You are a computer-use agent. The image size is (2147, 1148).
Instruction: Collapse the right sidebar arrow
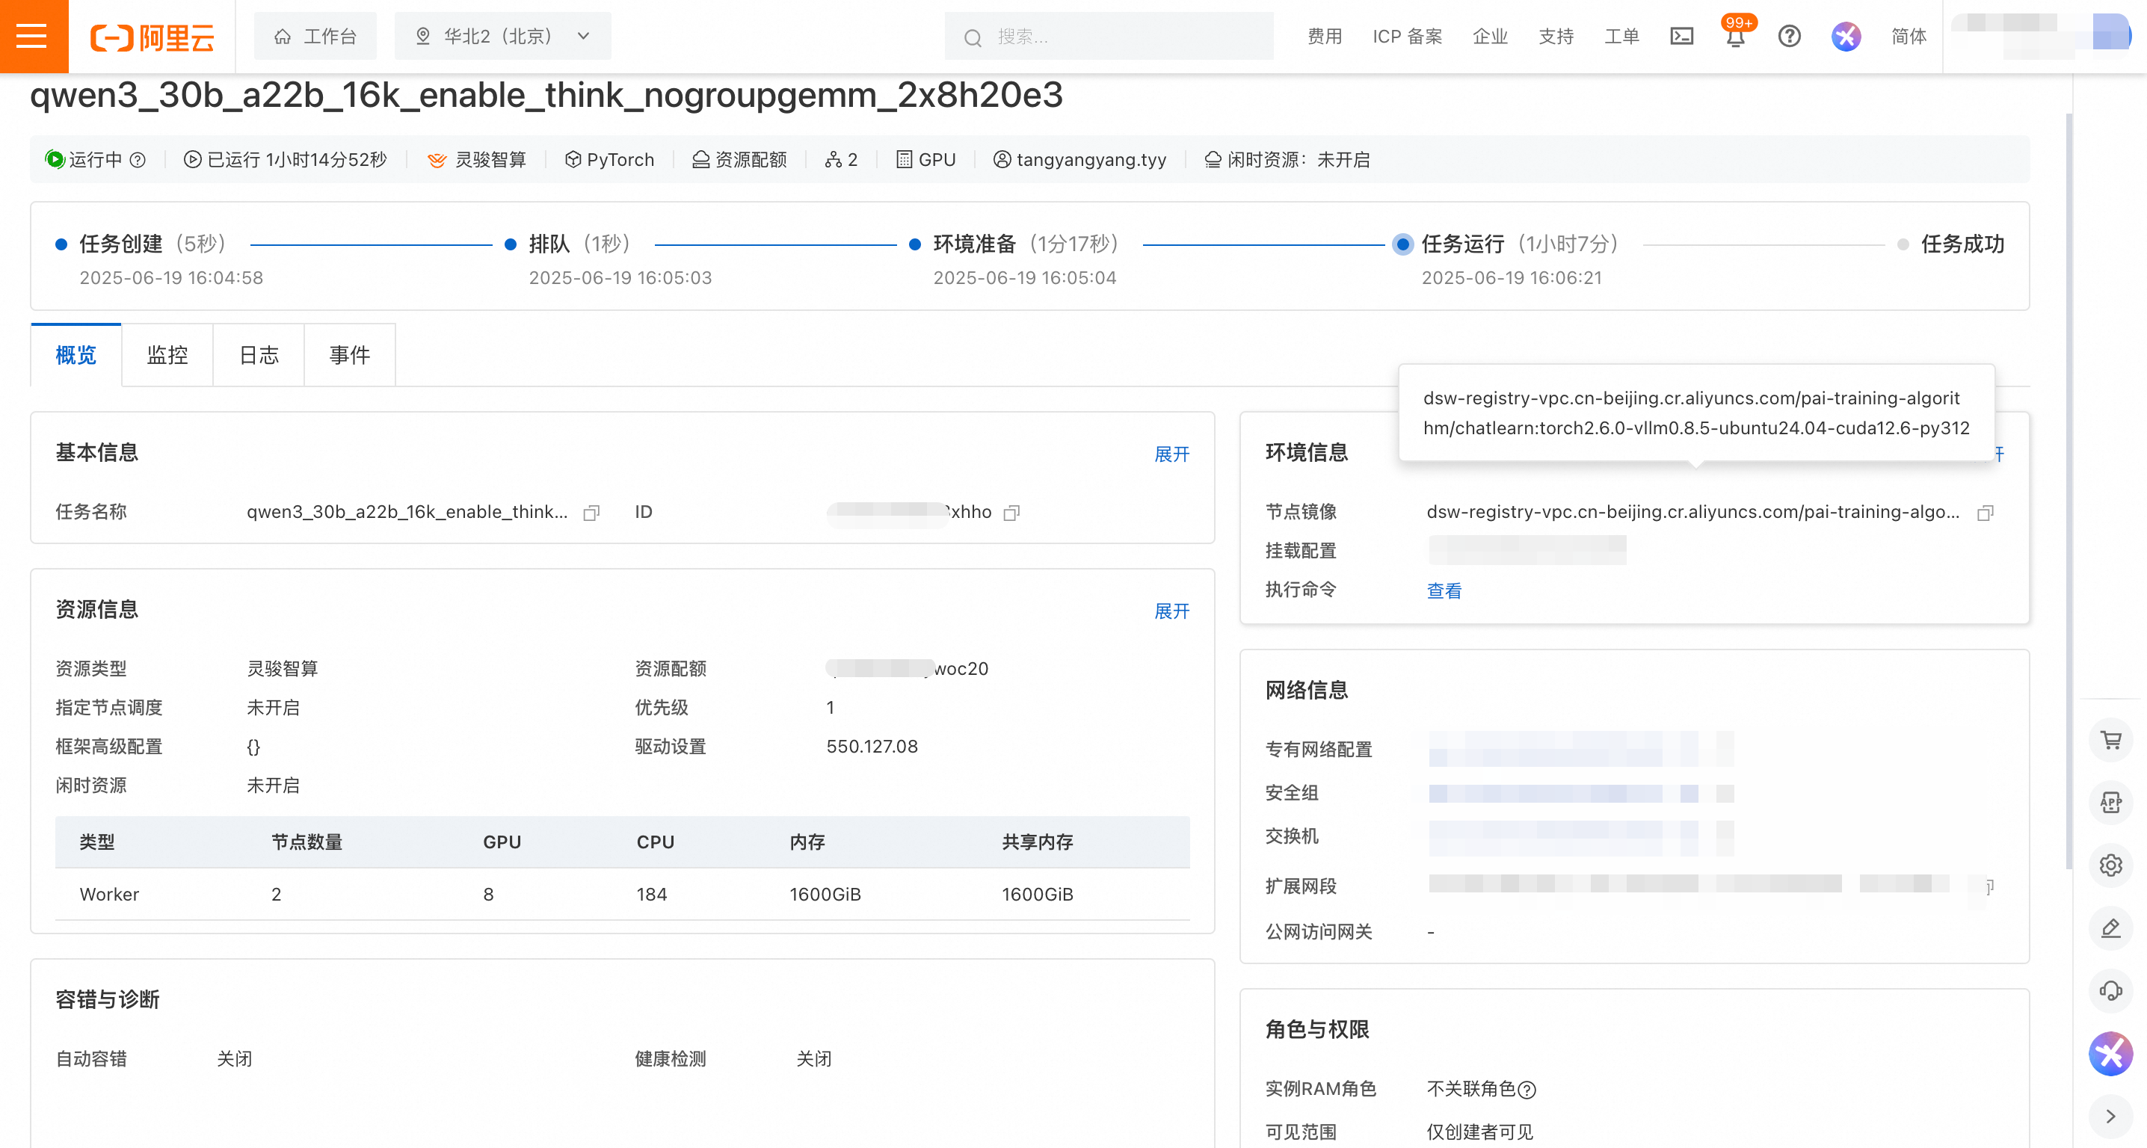[x=2110, y=1116]
